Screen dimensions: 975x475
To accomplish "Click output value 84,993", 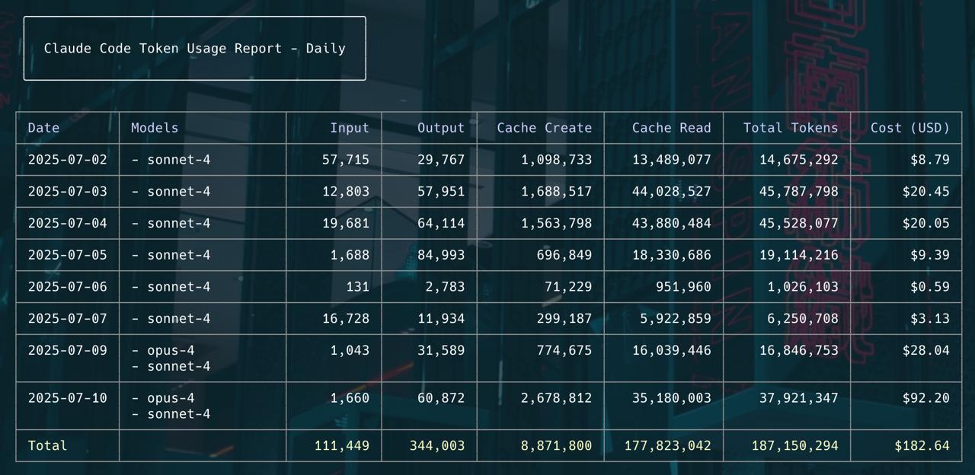I will coord(440,255).
